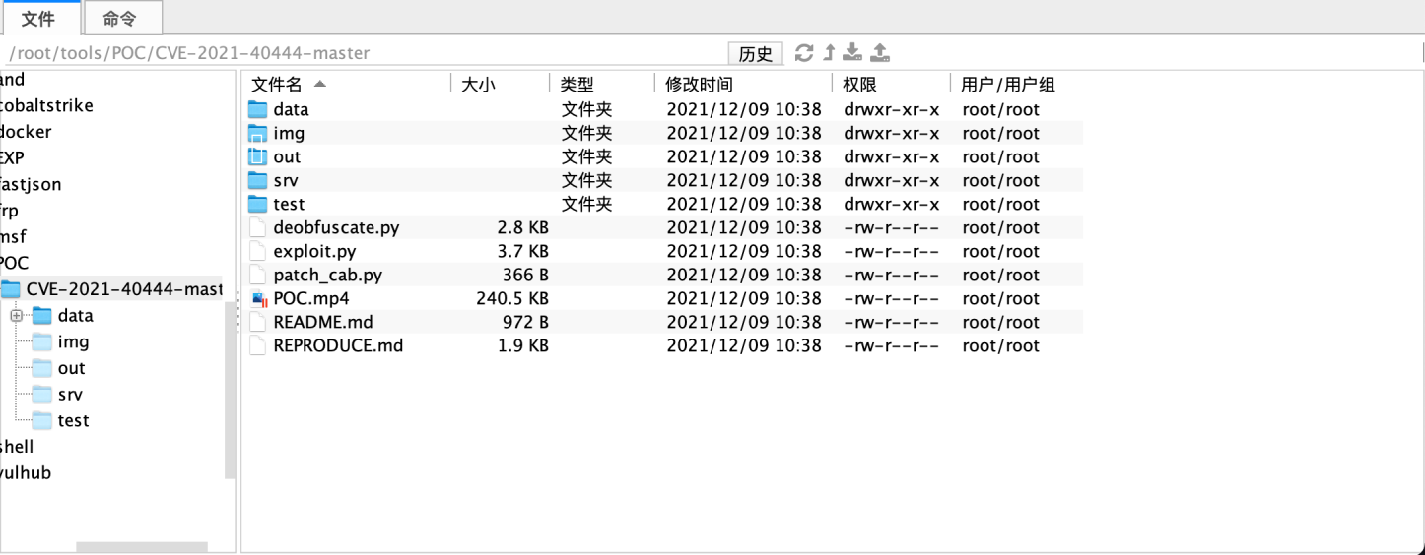1425x555 pixels.
Task: Click the refresh directory icon
Action: 804,53
